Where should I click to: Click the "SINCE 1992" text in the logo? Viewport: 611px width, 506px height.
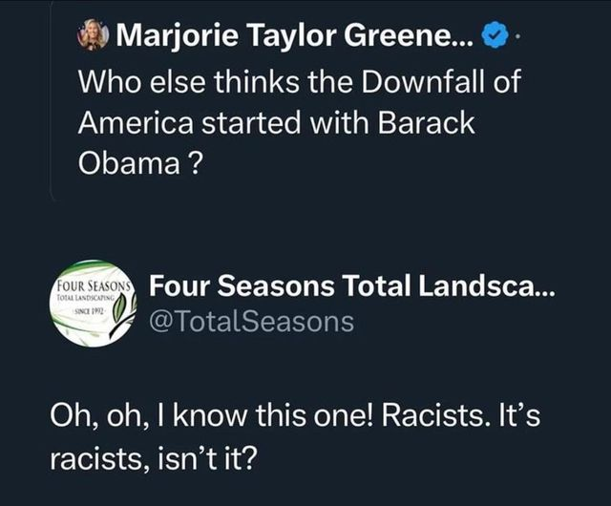click(x=88, y=310)
